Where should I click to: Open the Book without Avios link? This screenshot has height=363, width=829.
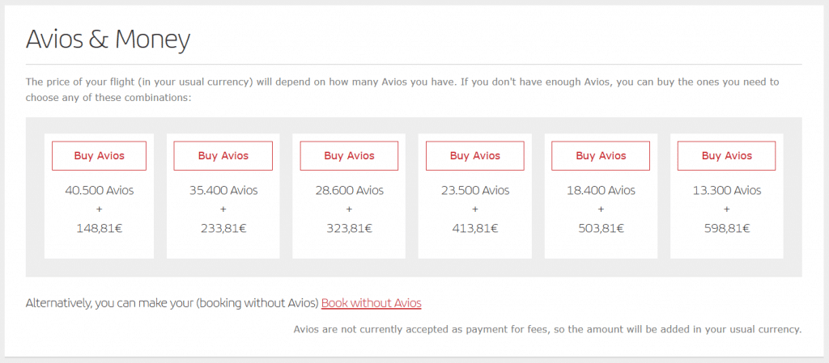tap(371, 303)
